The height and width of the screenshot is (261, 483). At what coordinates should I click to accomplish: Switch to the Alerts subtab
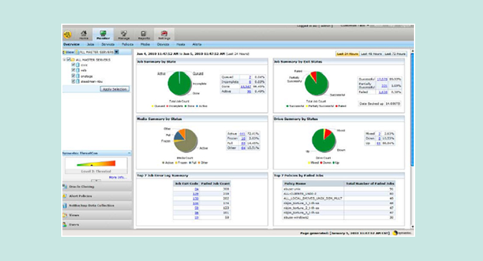point(197,44)
